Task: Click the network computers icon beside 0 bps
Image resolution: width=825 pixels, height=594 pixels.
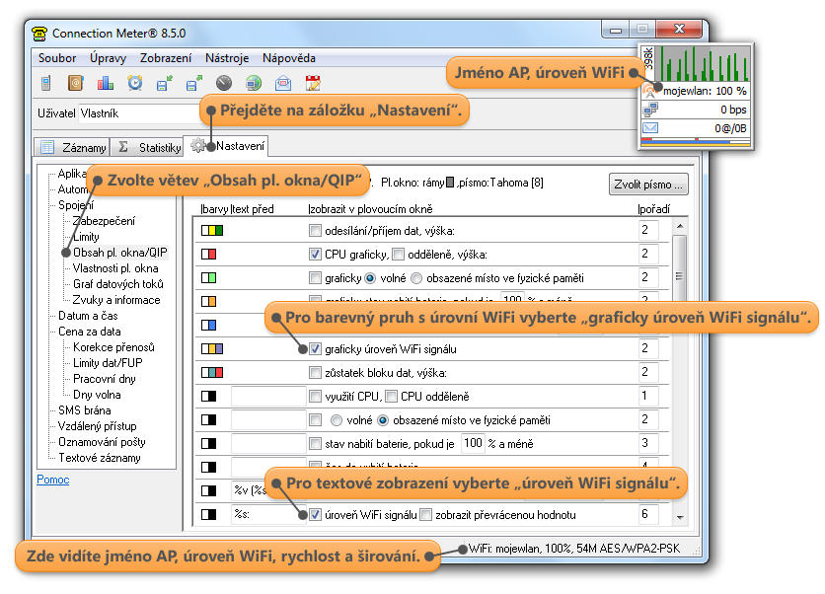Action: 650,110
